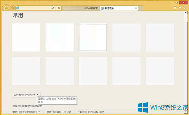
Task: Click the Internet Explorer logo in address bar
Action: [x=18, y=8]
